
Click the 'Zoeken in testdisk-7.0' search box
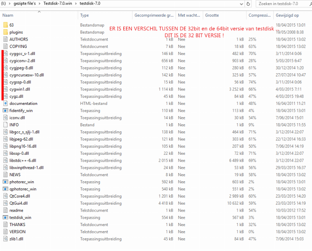pyautogui.click(x=284, y=4)
